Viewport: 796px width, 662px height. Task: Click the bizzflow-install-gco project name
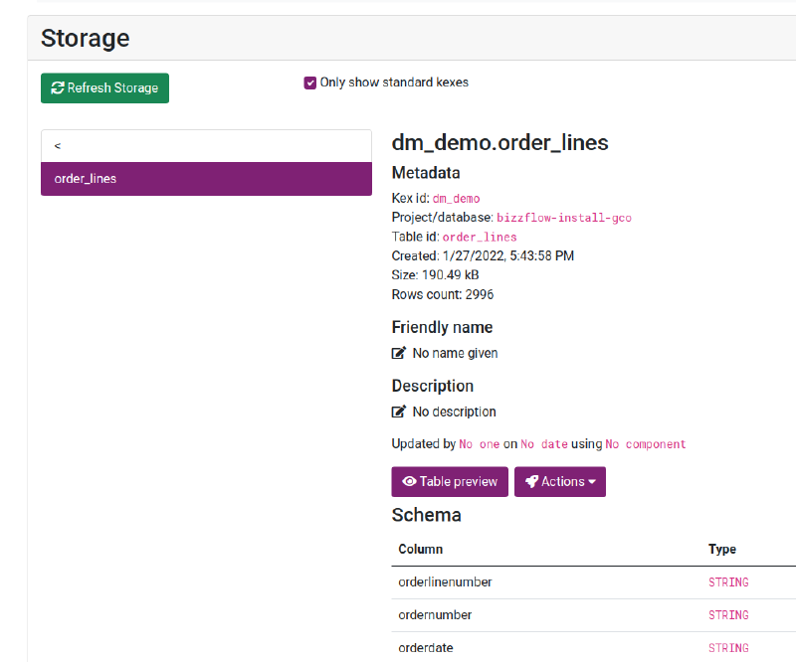coord(564,218)
